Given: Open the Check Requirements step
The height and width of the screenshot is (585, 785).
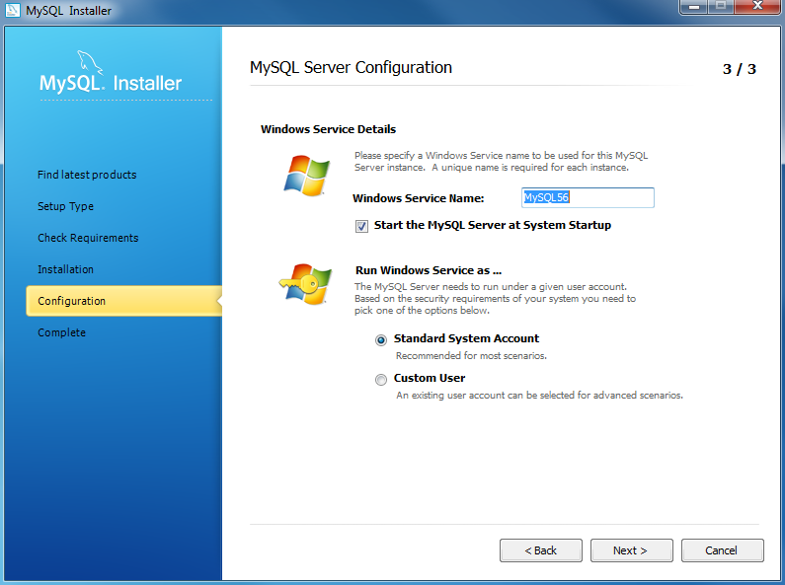Looking at the screenshot, I should [x=88, y=238].
